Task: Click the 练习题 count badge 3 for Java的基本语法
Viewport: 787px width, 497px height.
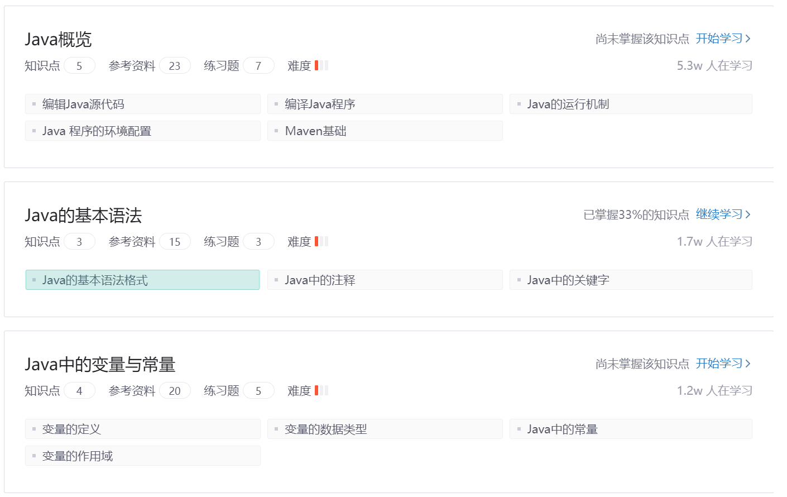Action: [x=258, y=242]
